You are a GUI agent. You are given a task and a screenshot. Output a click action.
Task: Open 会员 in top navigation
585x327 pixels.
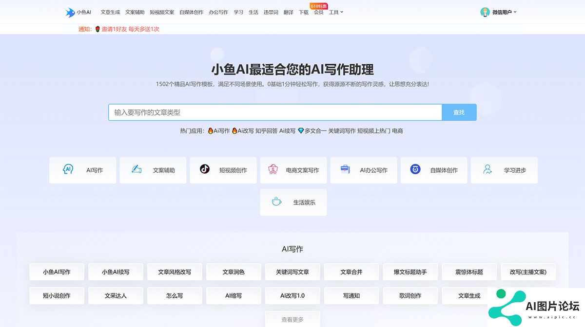pos(318,12)
